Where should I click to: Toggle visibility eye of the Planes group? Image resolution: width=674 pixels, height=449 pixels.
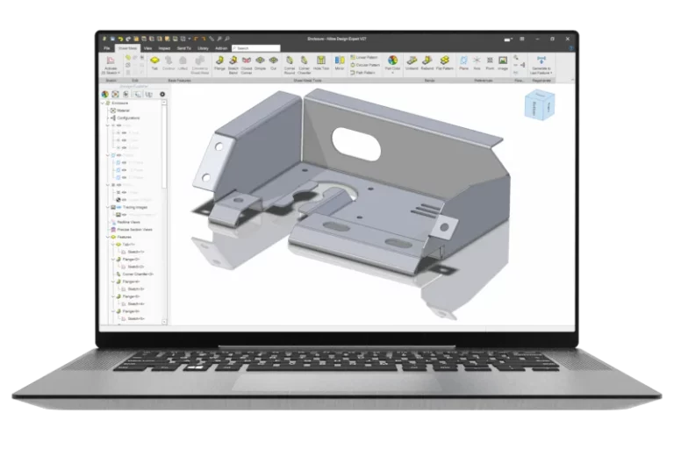(x=119, y=154)
